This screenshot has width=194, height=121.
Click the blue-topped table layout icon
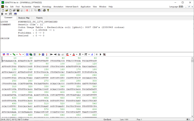tap(15, 14)
